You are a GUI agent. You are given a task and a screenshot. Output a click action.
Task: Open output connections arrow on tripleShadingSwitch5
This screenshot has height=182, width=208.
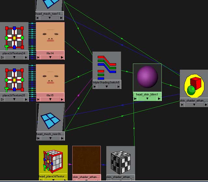click(x=118, y=87)
